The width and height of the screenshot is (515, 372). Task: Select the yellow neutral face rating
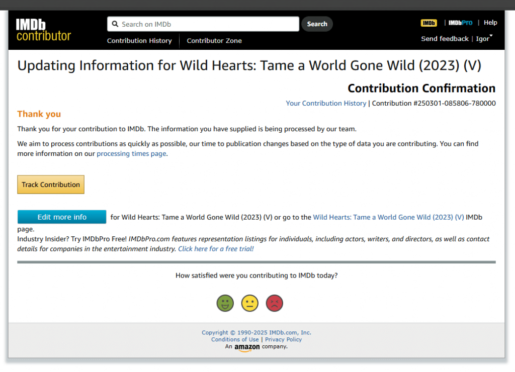249,303
